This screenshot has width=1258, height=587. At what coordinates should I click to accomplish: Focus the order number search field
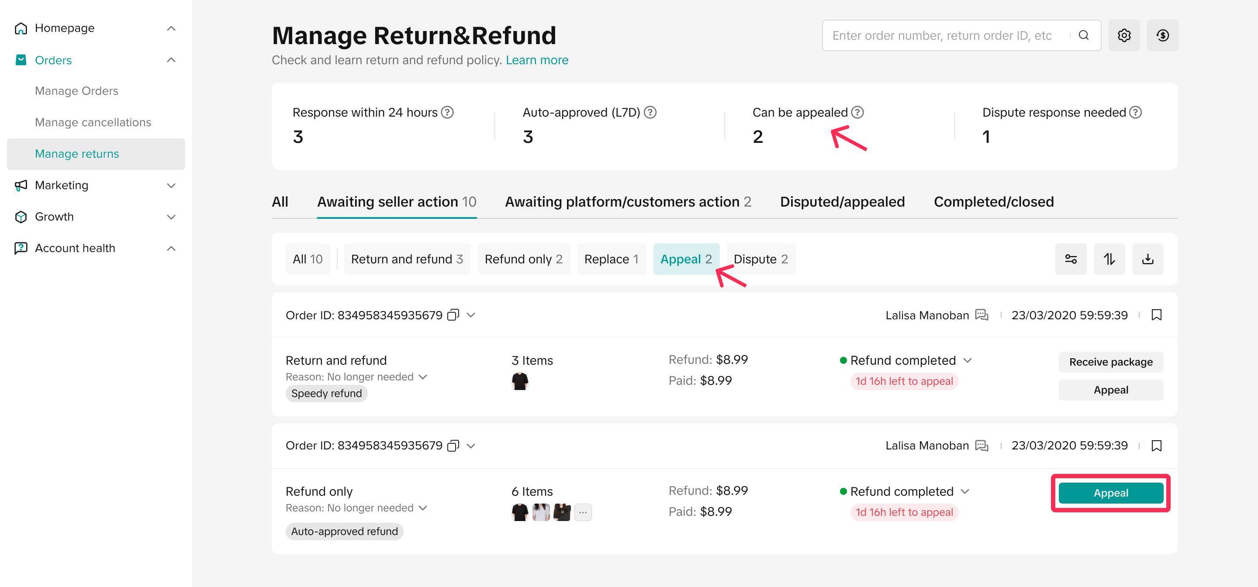[x=943, y=35]
